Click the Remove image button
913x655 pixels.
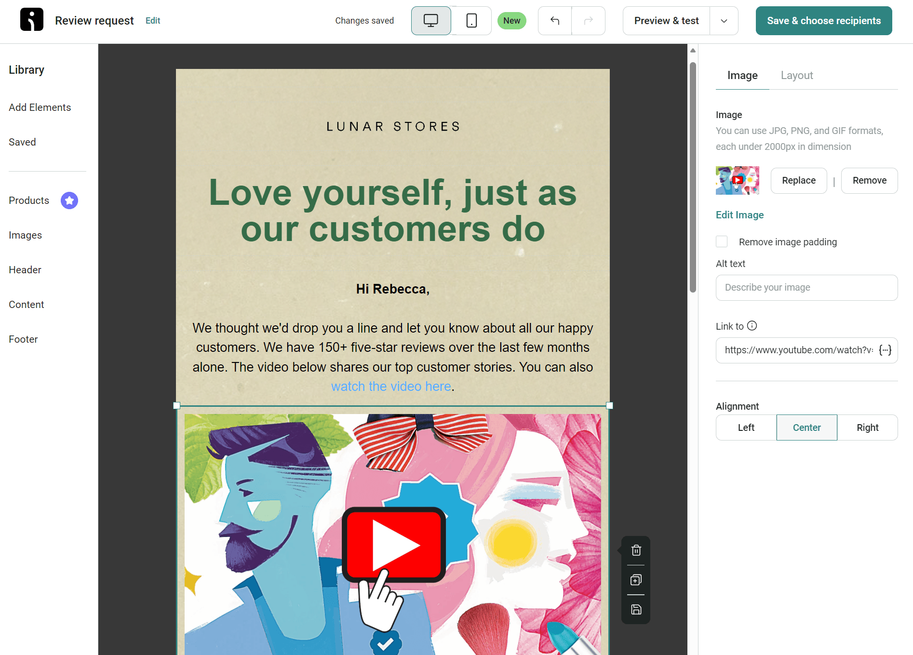[870, 181]
